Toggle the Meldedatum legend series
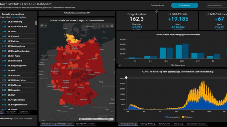Viewport: 227px width, 127px height. coord(187,117)
